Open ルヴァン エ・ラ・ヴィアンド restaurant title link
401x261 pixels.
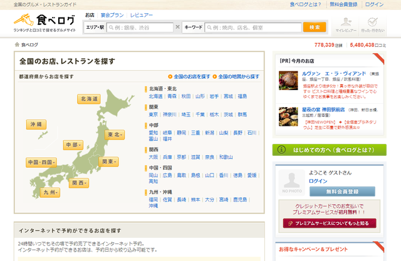(334, 74)
